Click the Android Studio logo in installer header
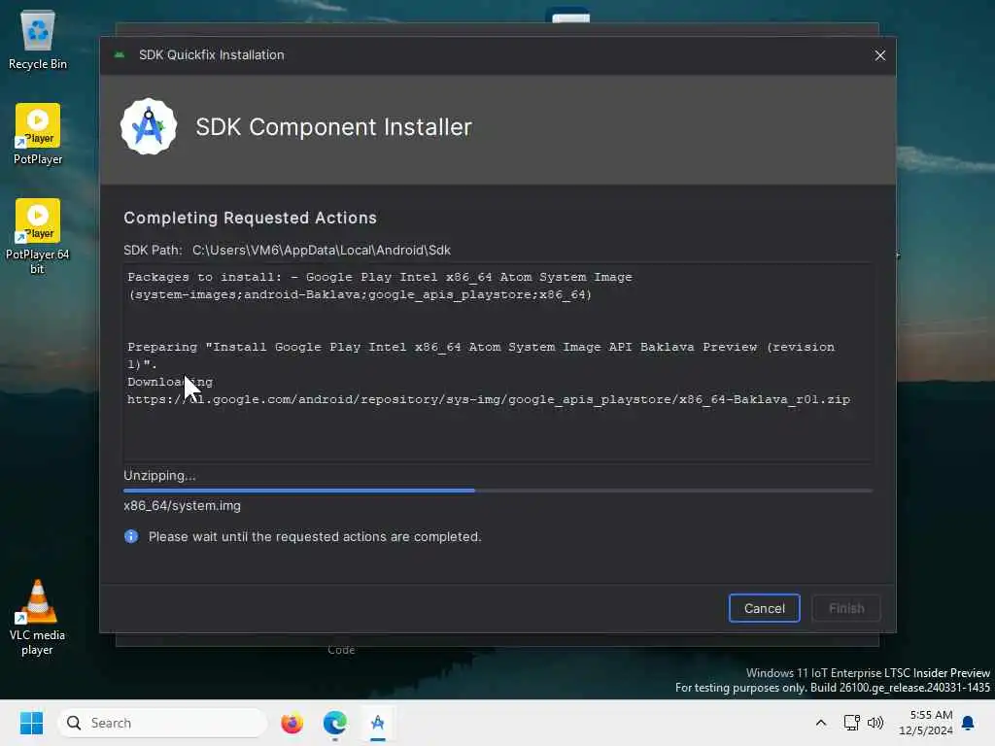The image size is (995, 746). tap(149, 126)
